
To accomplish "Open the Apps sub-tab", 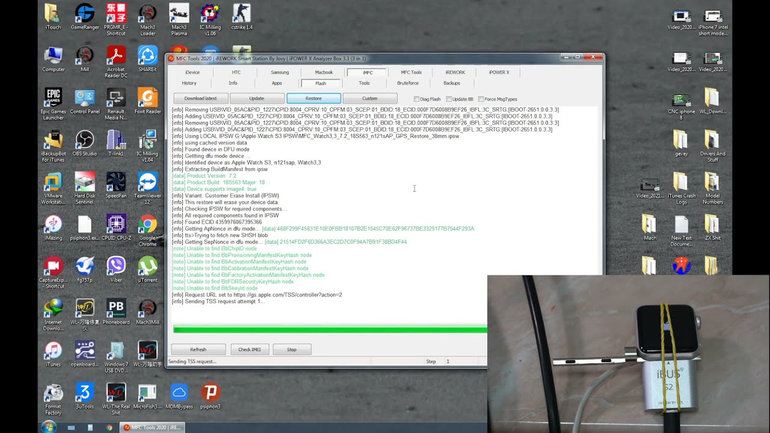I will click(277, 83).
